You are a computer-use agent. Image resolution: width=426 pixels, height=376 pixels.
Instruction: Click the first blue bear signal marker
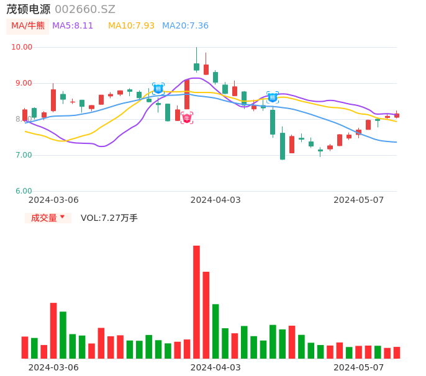tap(158, 89)
